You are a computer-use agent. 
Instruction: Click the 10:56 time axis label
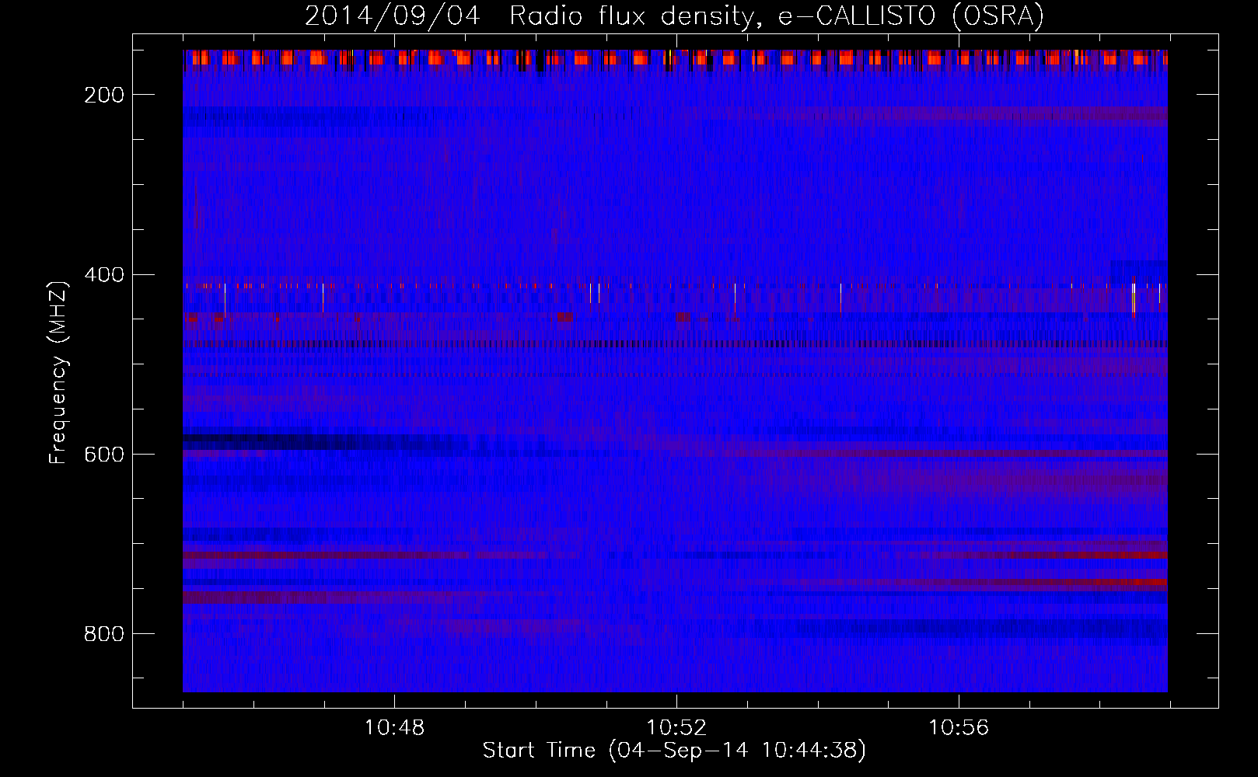[959, 728]
